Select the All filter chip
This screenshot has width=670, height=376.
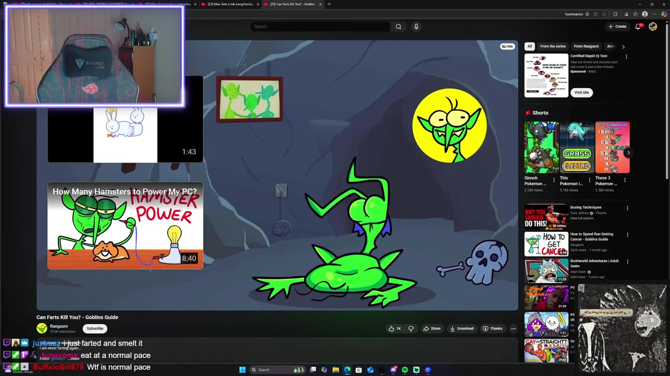[530, 46]
